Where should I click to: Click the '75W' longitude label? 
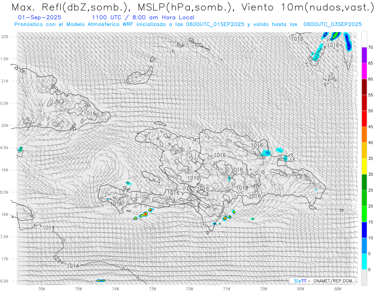pos(78,289)
